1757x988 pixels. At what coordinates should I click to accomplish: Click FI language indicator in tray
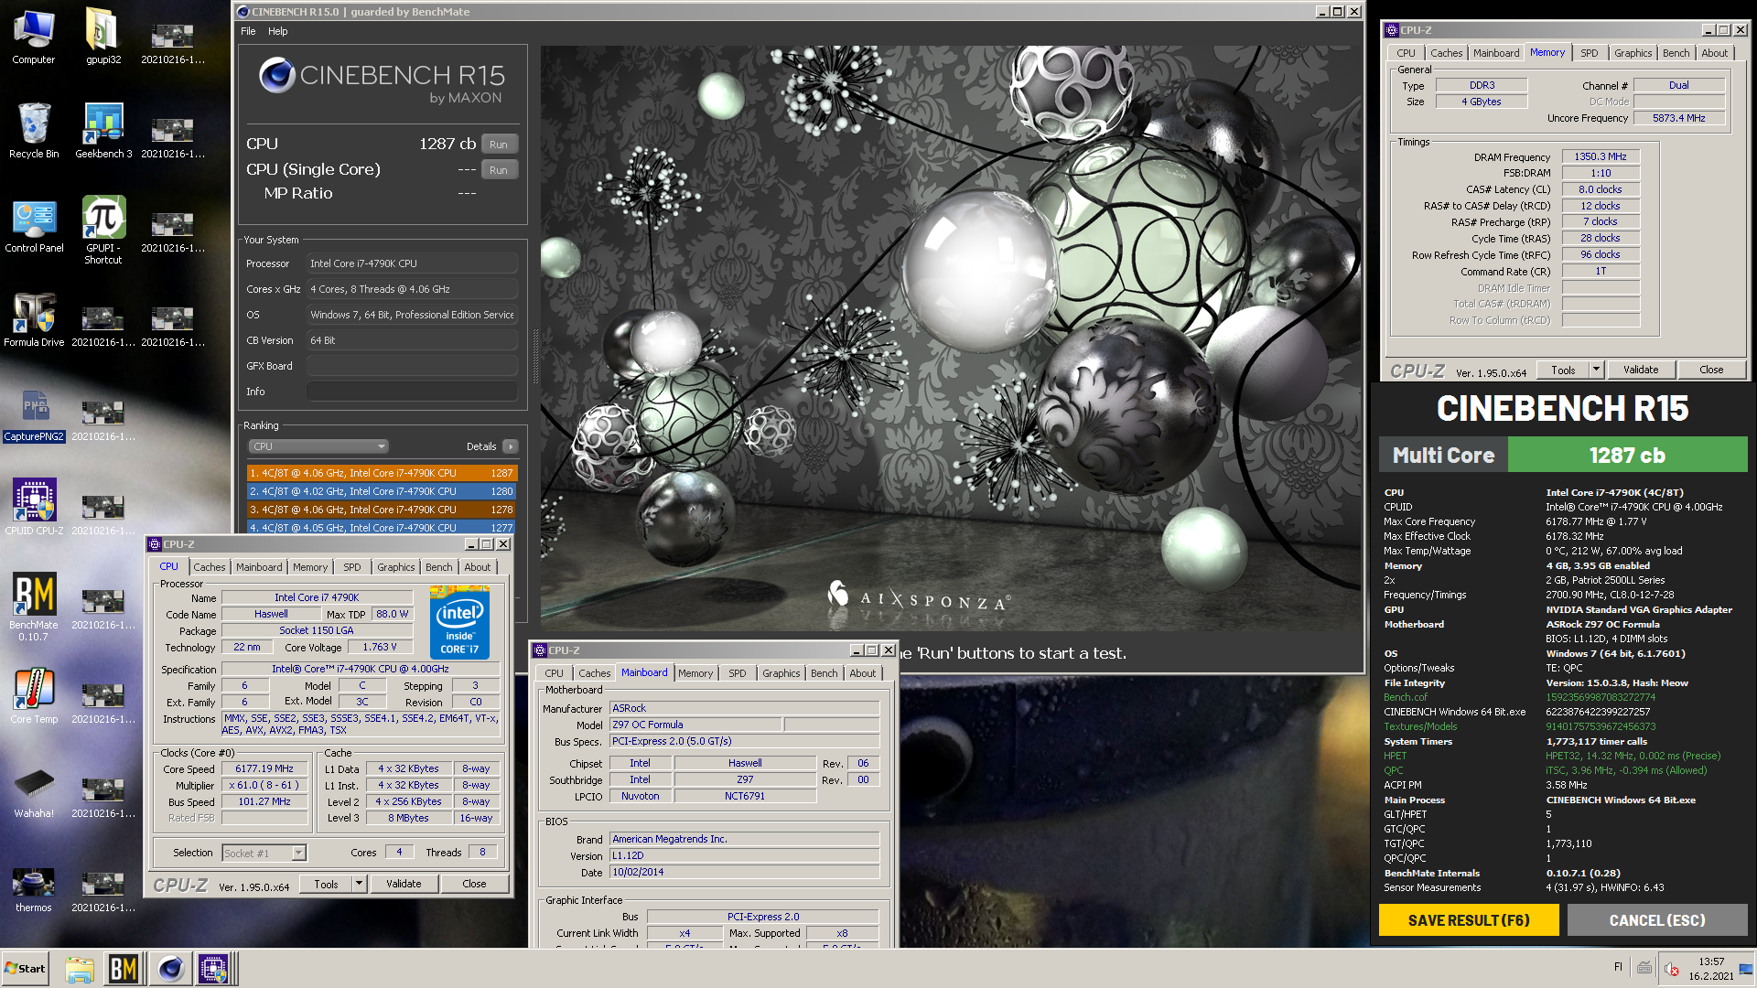(1618, 967)
